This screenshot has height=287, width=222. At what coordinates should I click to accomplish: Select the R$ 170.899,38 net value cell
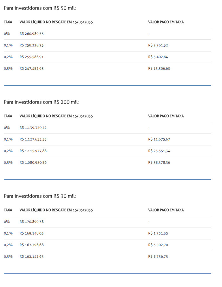[x=32, y=222]
